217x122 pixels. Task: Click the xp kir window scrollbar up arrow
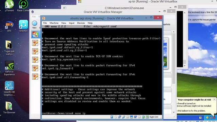[x=184, y=13]
